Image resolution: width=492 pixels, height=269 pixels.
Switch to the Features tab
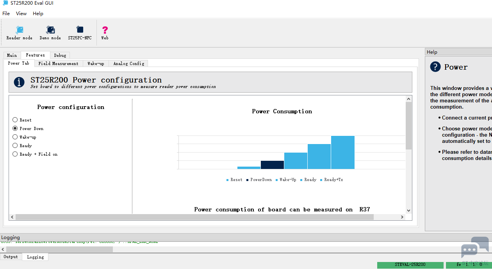36,55
